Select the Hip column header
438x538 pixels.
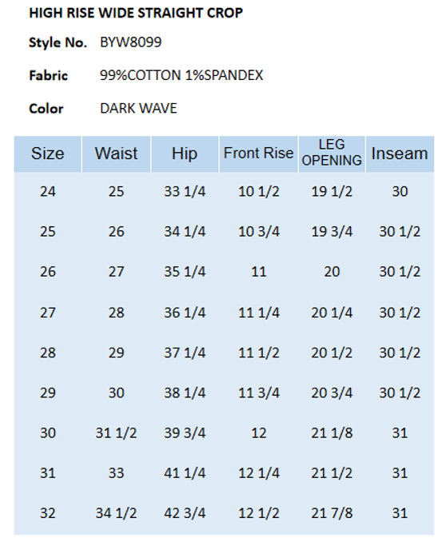click(x=185, y=153)
